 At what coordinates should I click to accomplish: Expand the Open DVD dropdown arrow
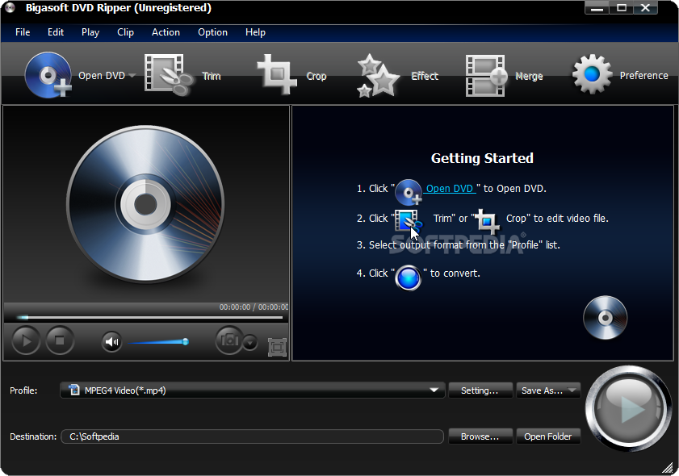(x=132, y=76)
